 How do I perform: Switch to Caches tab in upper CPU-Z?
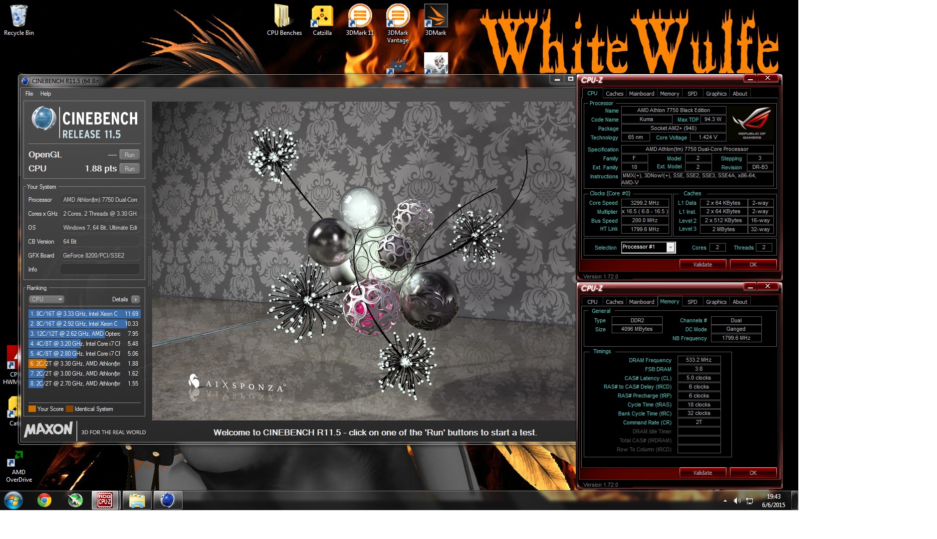[614, 94]
